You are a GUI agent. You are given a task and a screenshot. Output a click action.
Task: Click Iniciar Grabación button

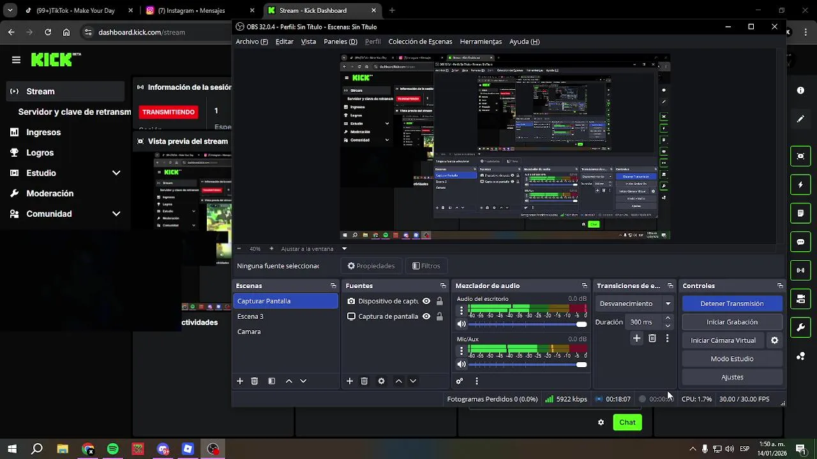732,322
